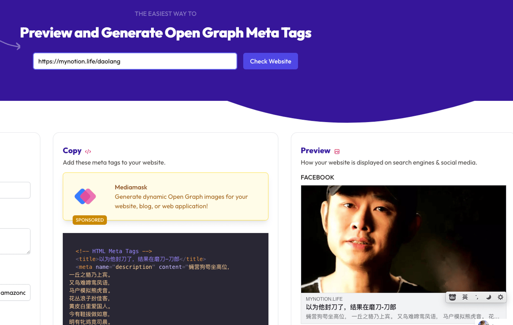513x325 pixels.
Task: Click the URL input field
Action: [x=135, y=61]
